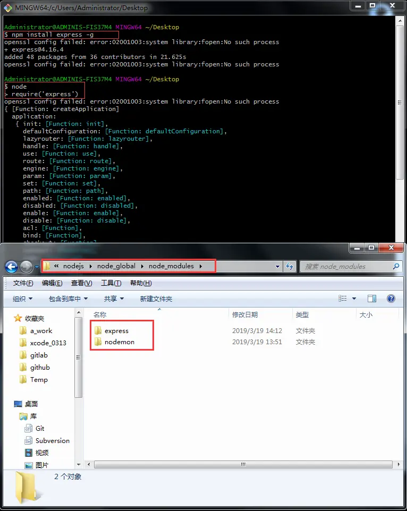
Task: Click "require('express')" in terminal
Action: tap(45, 94)
